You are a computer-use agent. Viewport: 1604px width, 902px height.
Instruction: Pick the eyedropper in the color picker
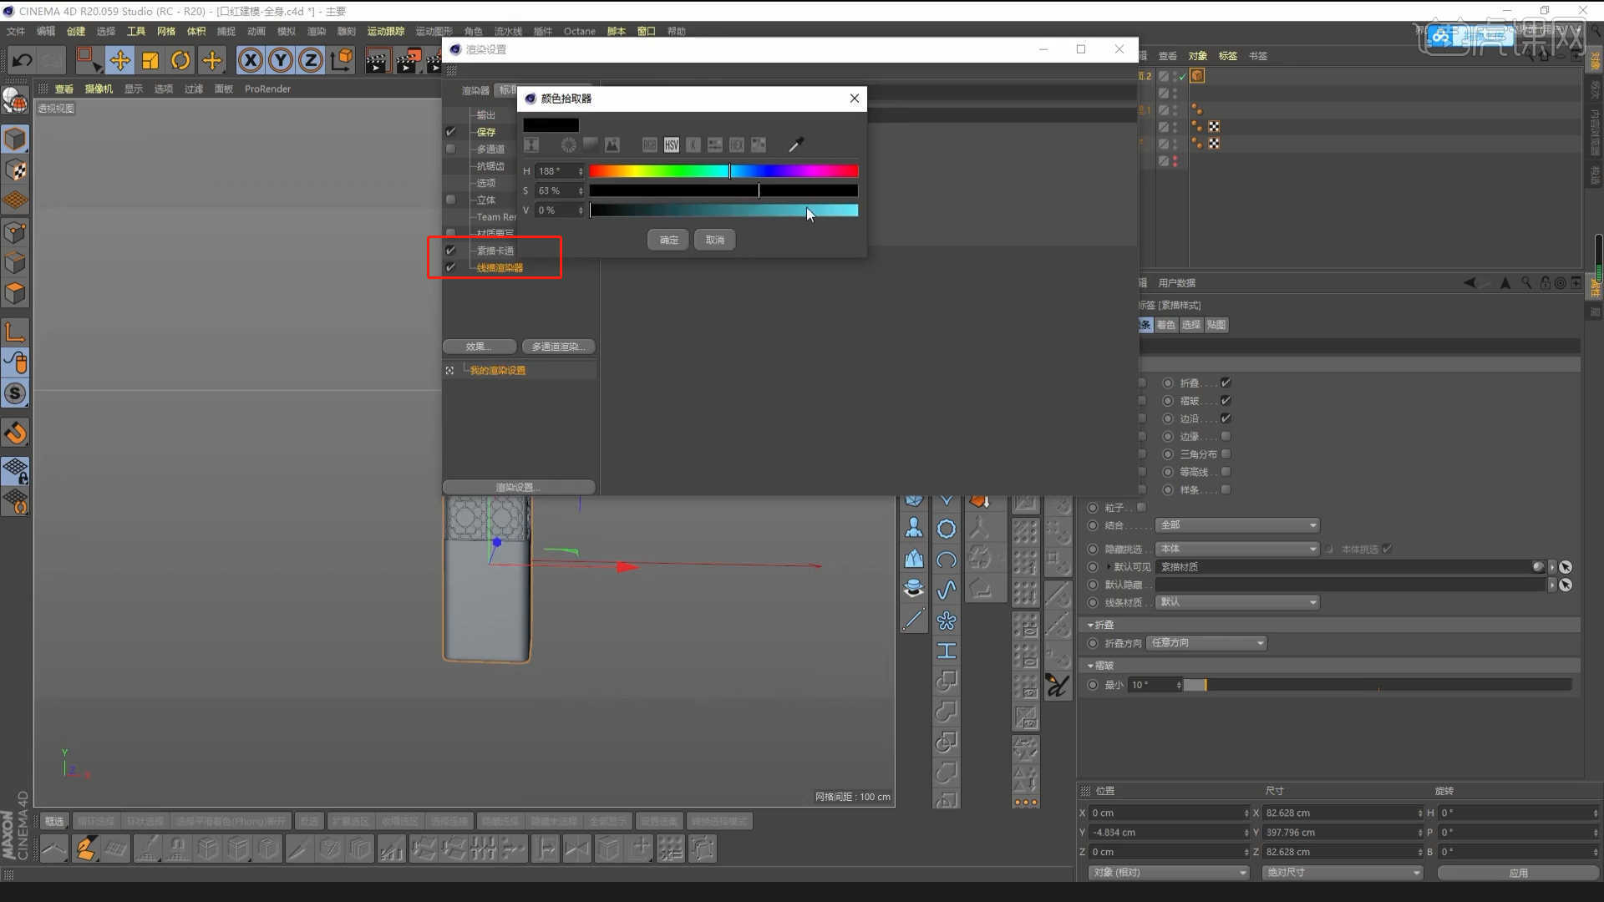point(795,145)
